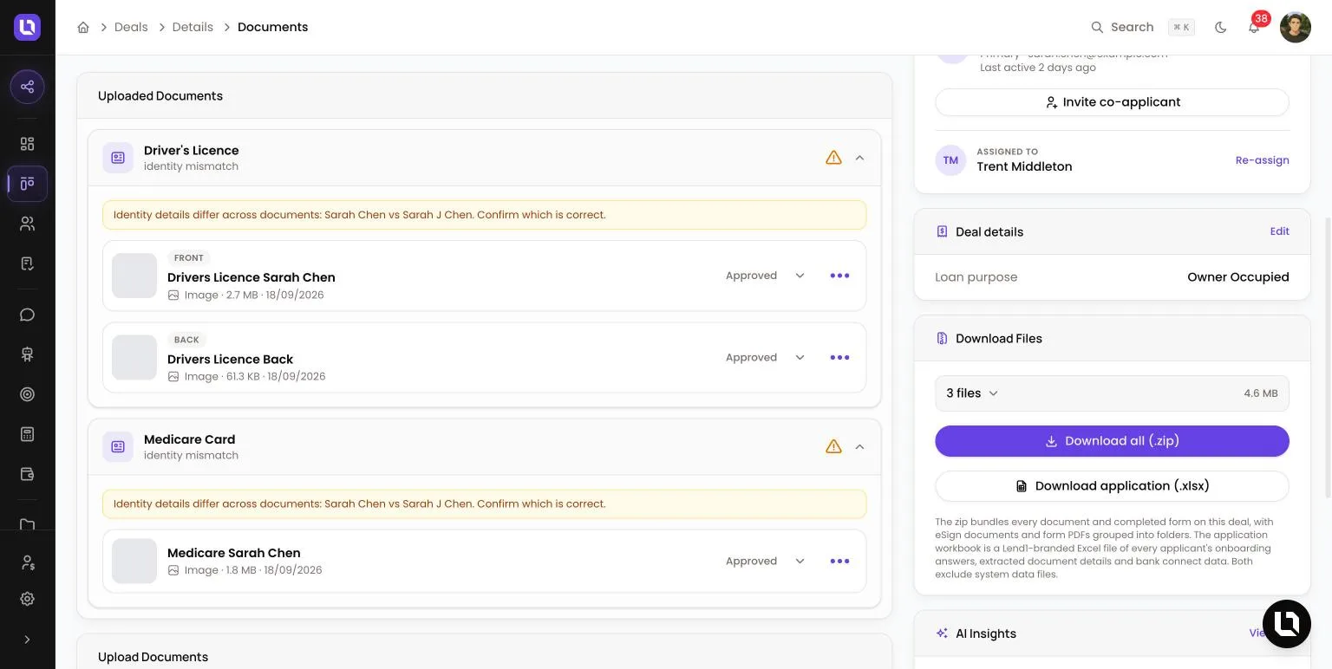The image size is (1332, 669).
Task: Open the settings gear in sidebar
Action: [x=27, y=599]
